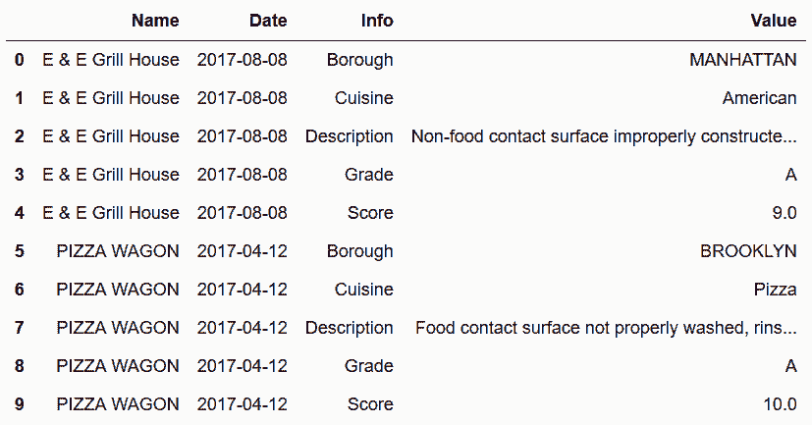Click the Score info cell in row 4
The height and width of the screenshot is (425, 812).
point(370,213)
